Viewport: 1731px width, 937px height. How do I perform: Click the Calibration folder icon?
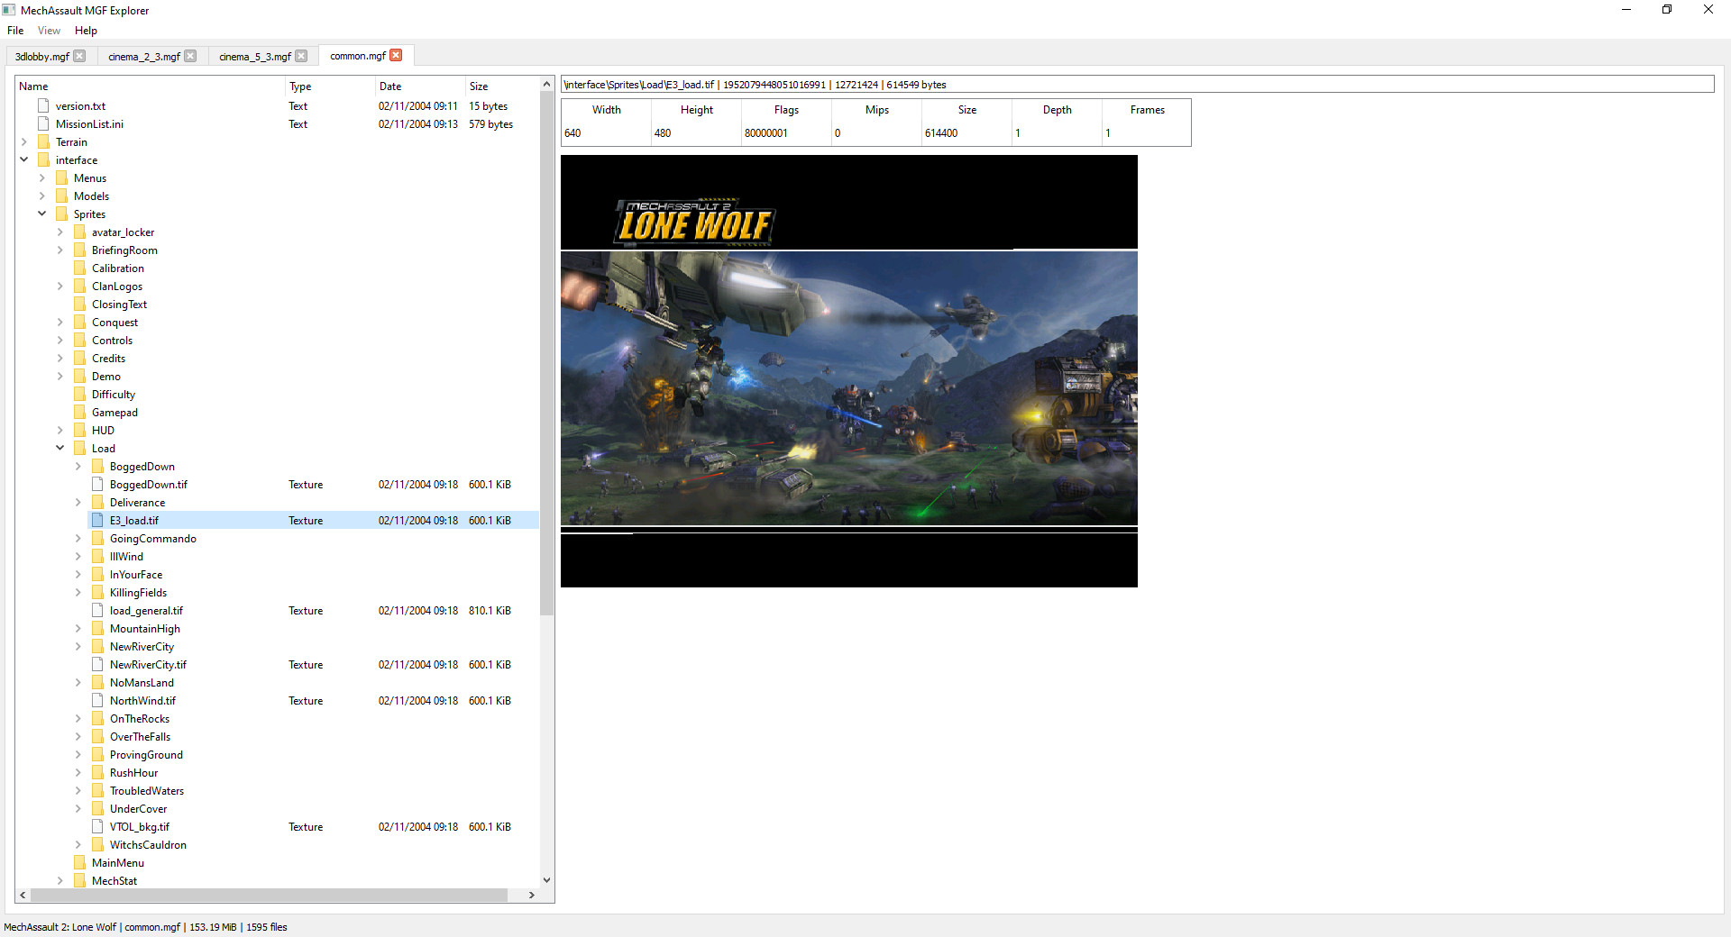coord(79,268)
